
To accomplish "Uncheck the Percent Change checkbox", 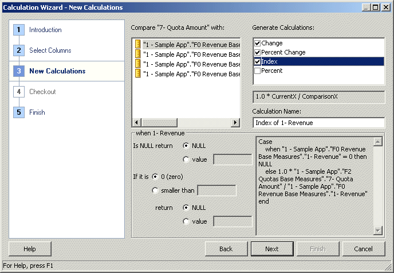I will 257,52.
